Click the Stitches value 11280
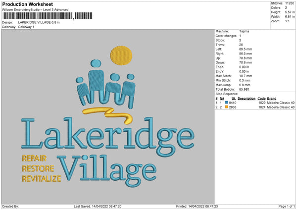 (290, 3)
